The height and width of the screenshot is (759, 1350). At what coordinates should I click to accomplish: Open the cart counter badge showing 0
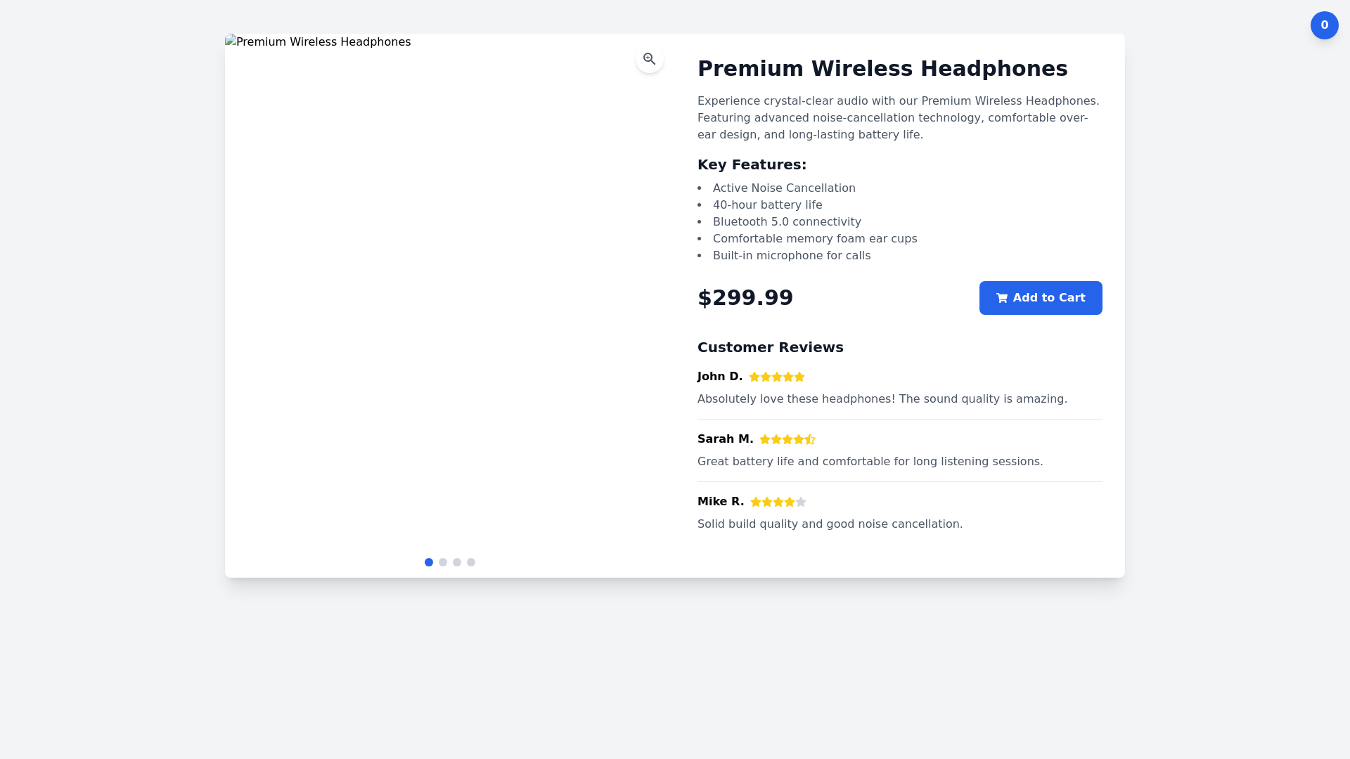coord(1324,25)
